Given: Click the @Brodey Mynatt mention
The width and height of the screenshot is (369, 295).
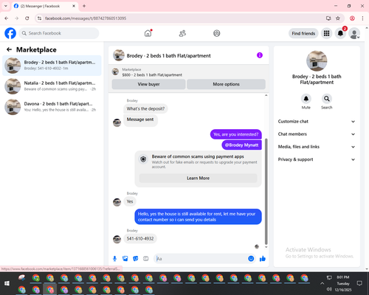Looking at the screenshot, I should [x=241, y=145].
